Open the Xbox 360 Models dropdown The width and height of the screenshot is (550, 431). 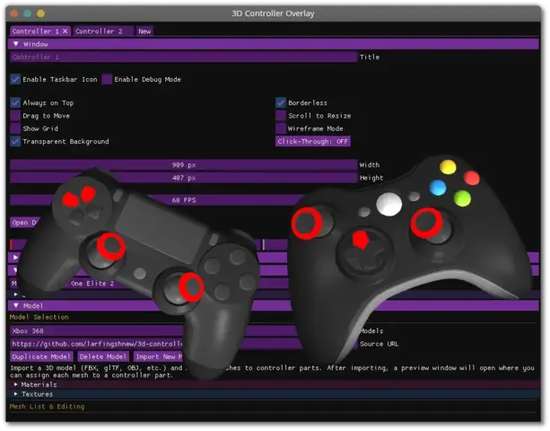183,331
